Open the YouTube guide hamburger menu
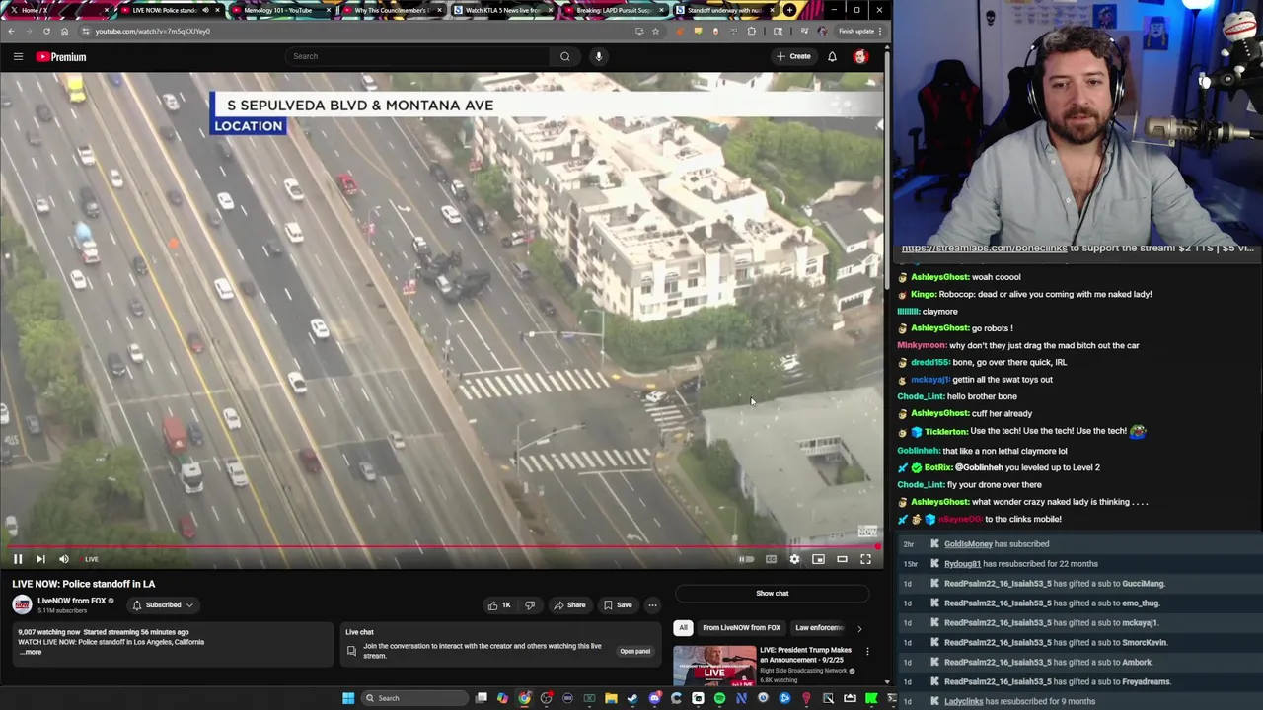 18,56
